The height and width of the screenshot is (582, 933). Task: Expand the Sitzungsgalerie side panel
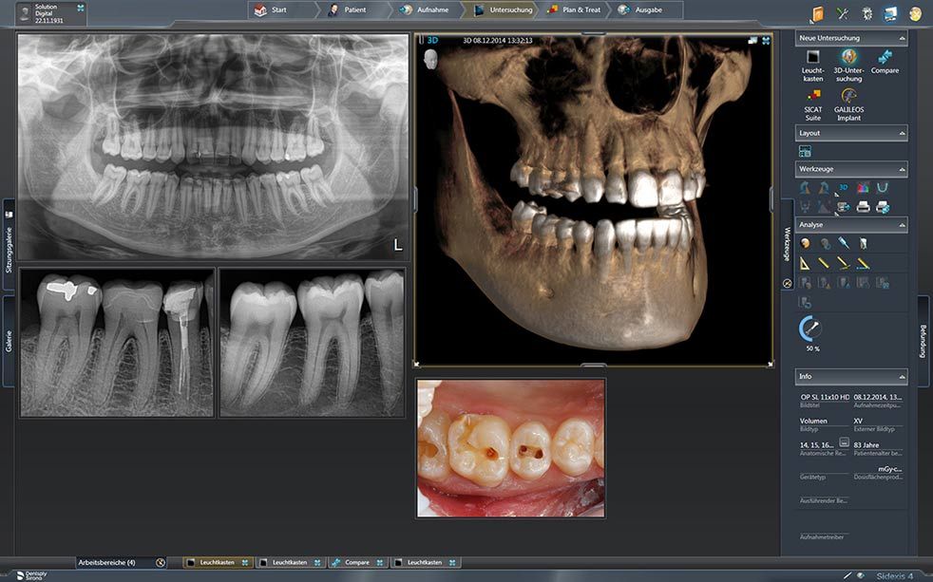pos(9,244)
